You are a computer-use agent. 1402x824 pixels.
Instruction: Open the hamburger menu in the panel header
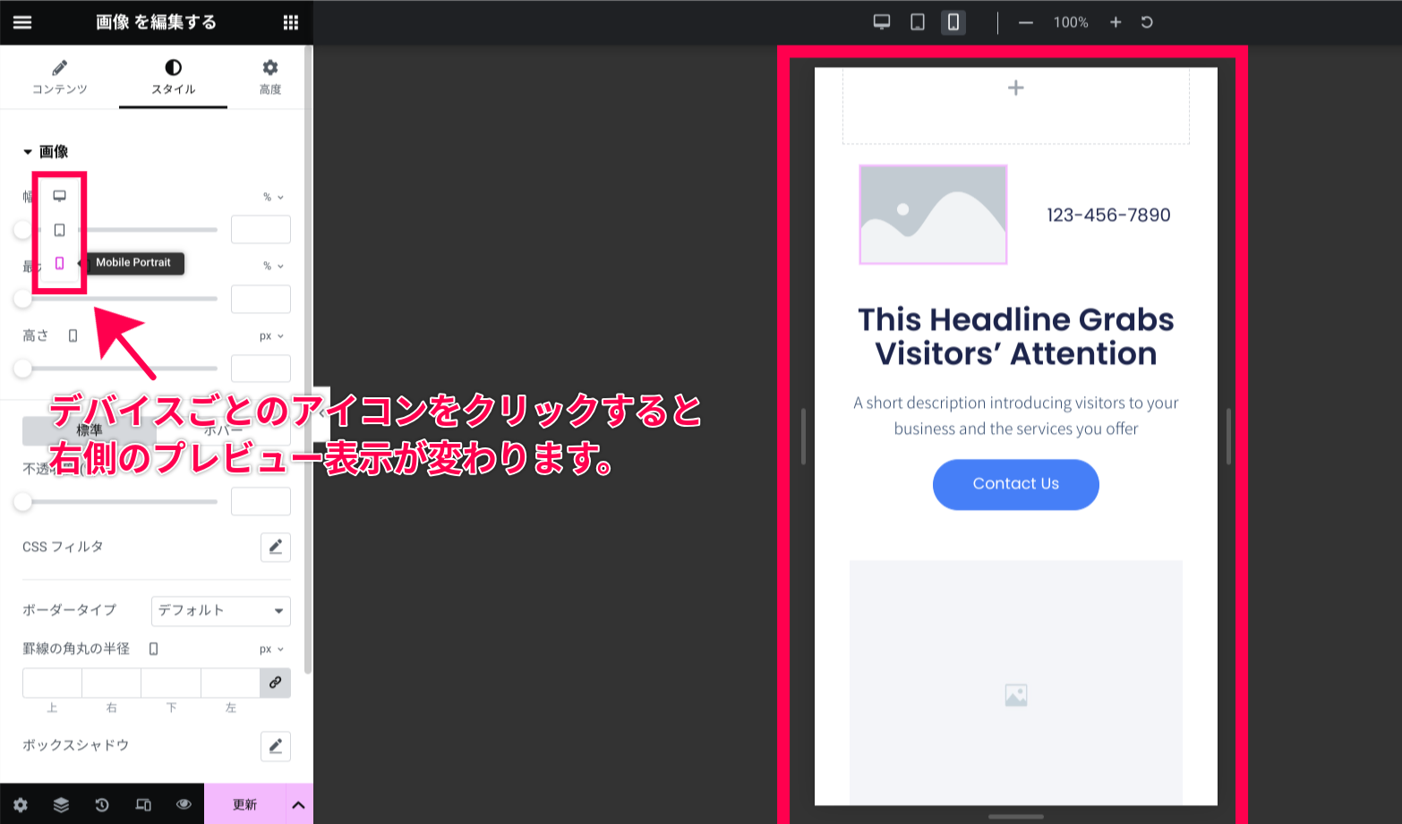click(22, 22)
